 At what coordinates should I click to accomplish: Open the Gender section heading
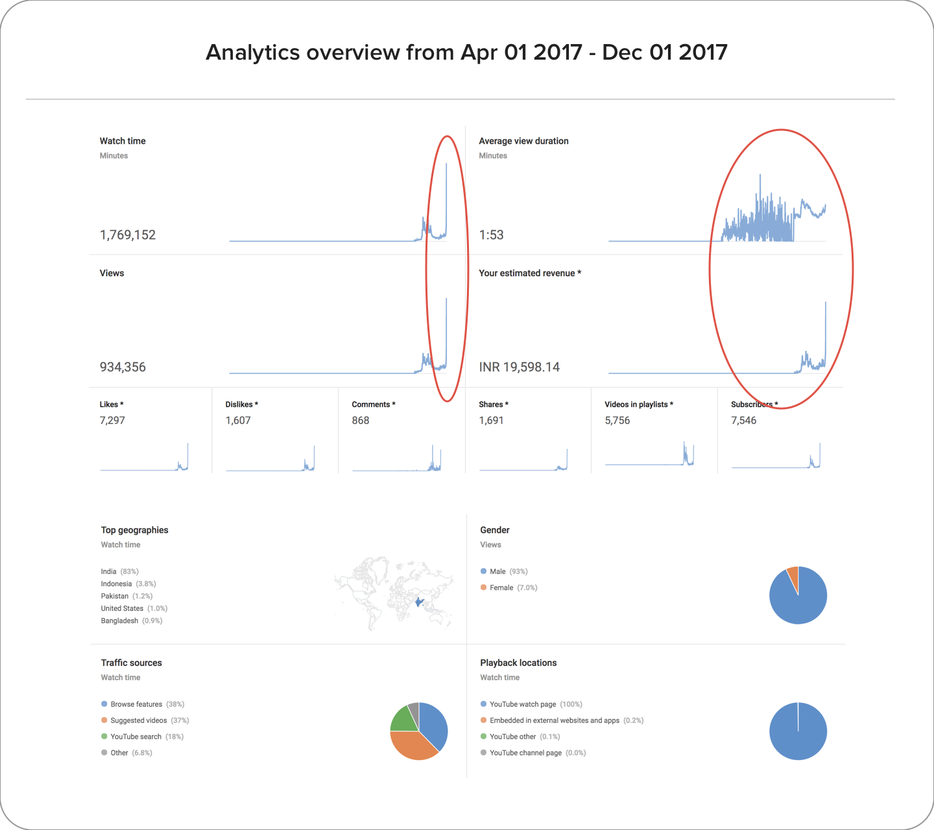tap(495, 530)
